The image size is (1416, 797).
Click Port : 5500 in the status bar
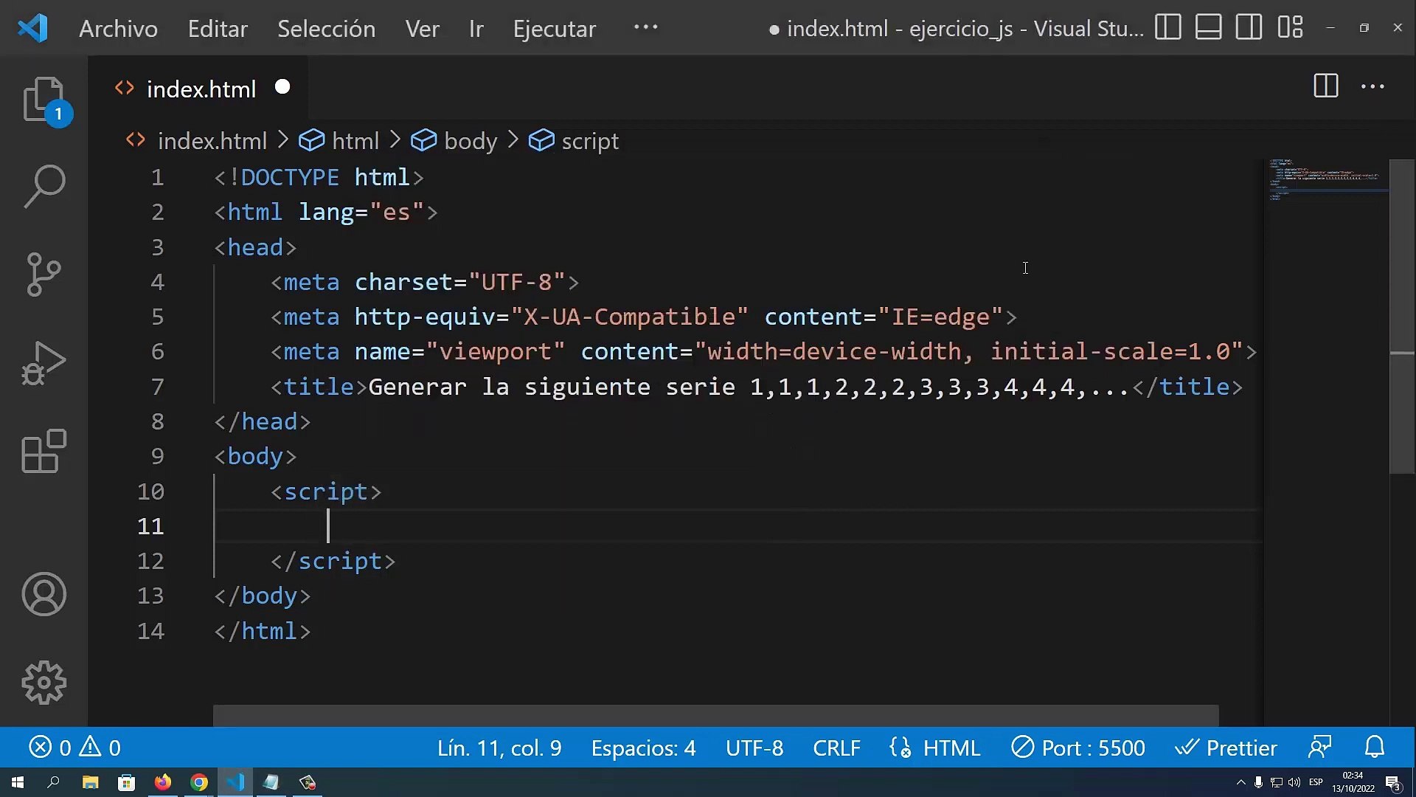[1078, 748]
